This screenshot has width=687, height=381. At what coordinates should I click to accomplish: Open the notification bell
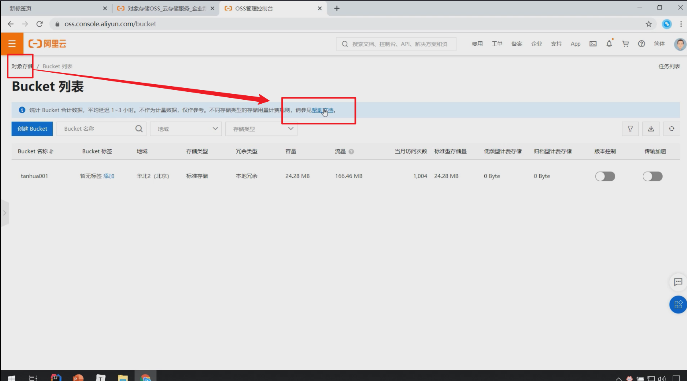point(609,44)
